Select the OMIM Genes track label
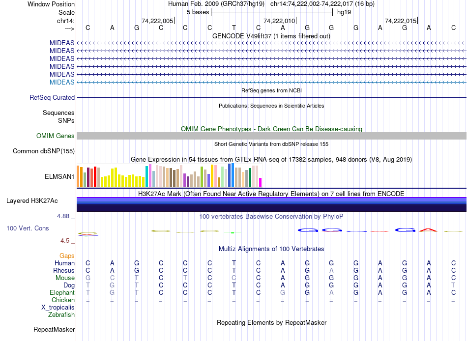The height and width of the screenshot is (341, 467). (x=56, y=136)
